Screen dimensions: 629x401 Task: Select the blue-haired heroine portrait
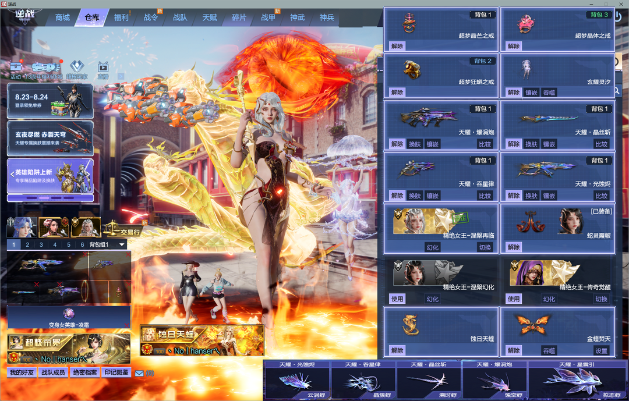[x=23, y=227]
